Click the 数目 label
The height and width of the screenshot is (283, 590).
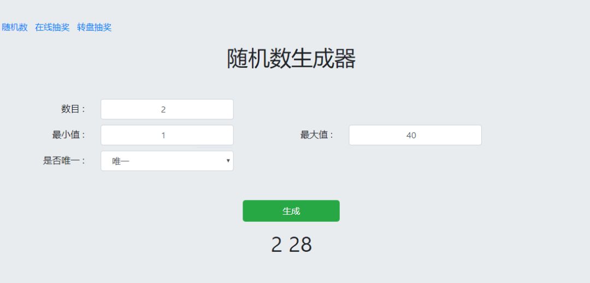[x=73, y=109]
